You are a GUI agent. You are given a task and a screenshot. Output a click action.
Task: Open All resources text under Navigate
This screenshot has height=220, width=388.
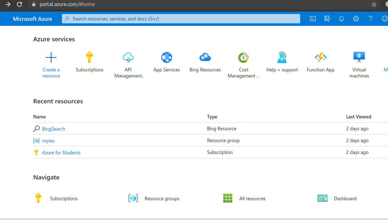252,198
